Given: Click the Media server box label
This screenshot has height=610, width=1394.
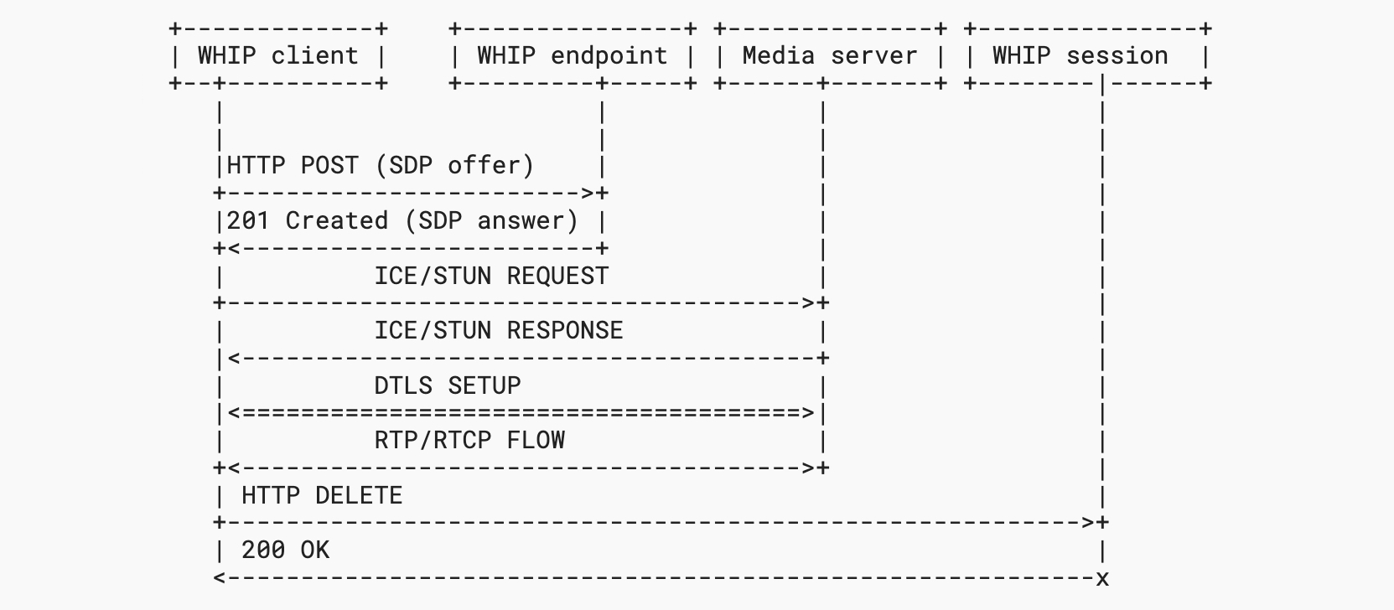Looking at the screenshot, I should tap(829, 56).
